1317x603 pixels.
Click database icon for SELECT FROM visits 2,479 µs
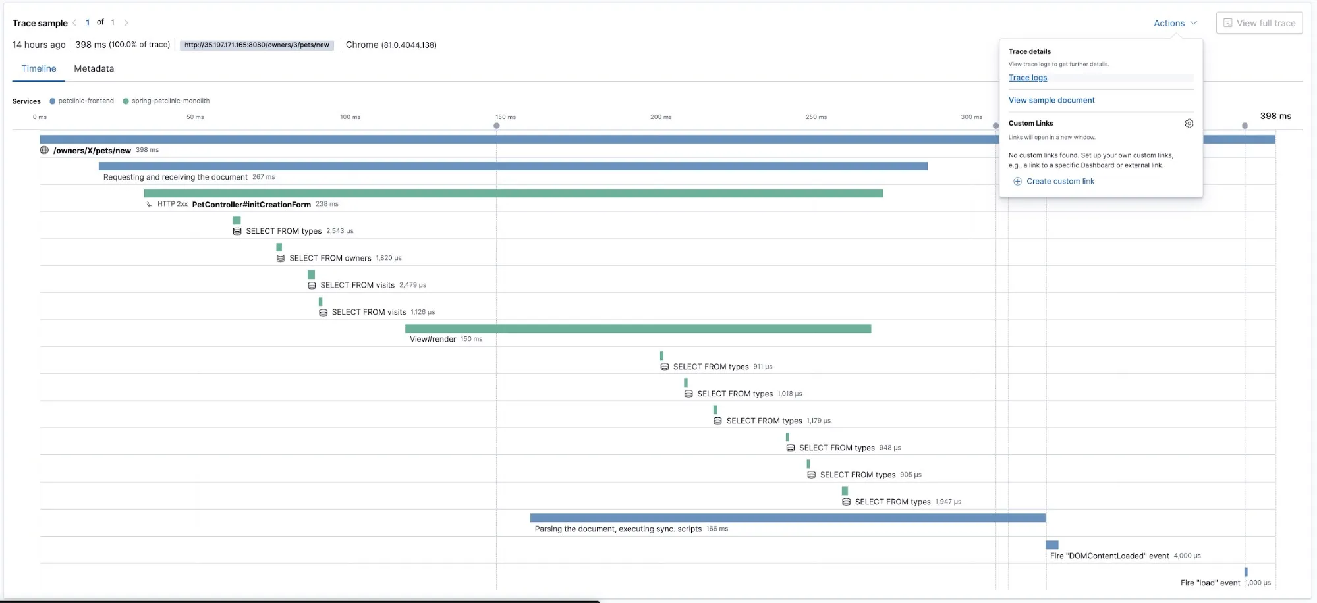pyautogui.click(x=312, y=285)
